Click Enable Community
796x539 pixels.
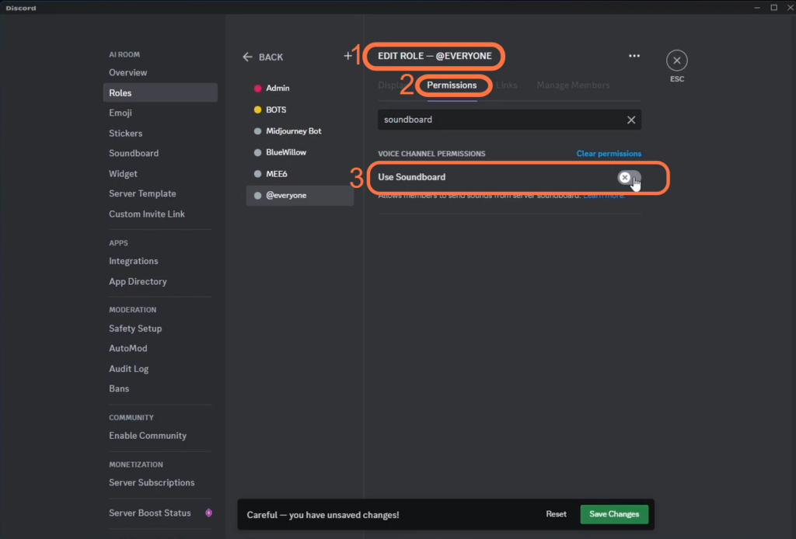(x=160, y=436)
